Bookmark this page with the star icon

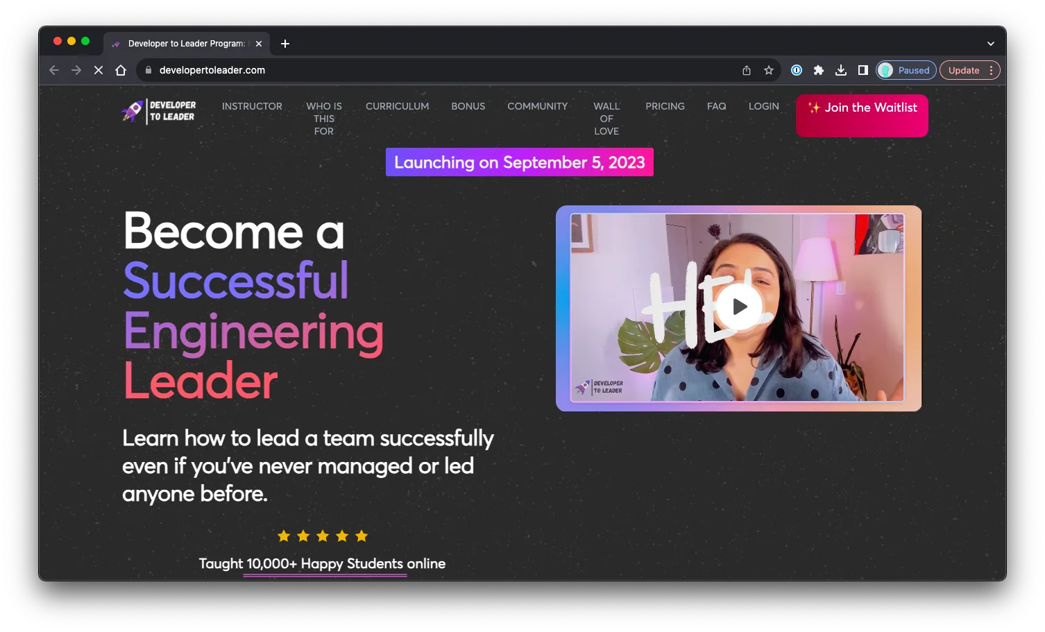pyautogui.click(x=769, y=70)
